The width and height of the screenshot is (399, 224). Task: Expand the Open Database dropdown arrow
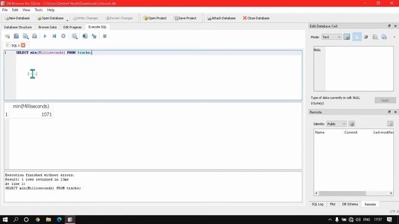(x=67, y=20)
